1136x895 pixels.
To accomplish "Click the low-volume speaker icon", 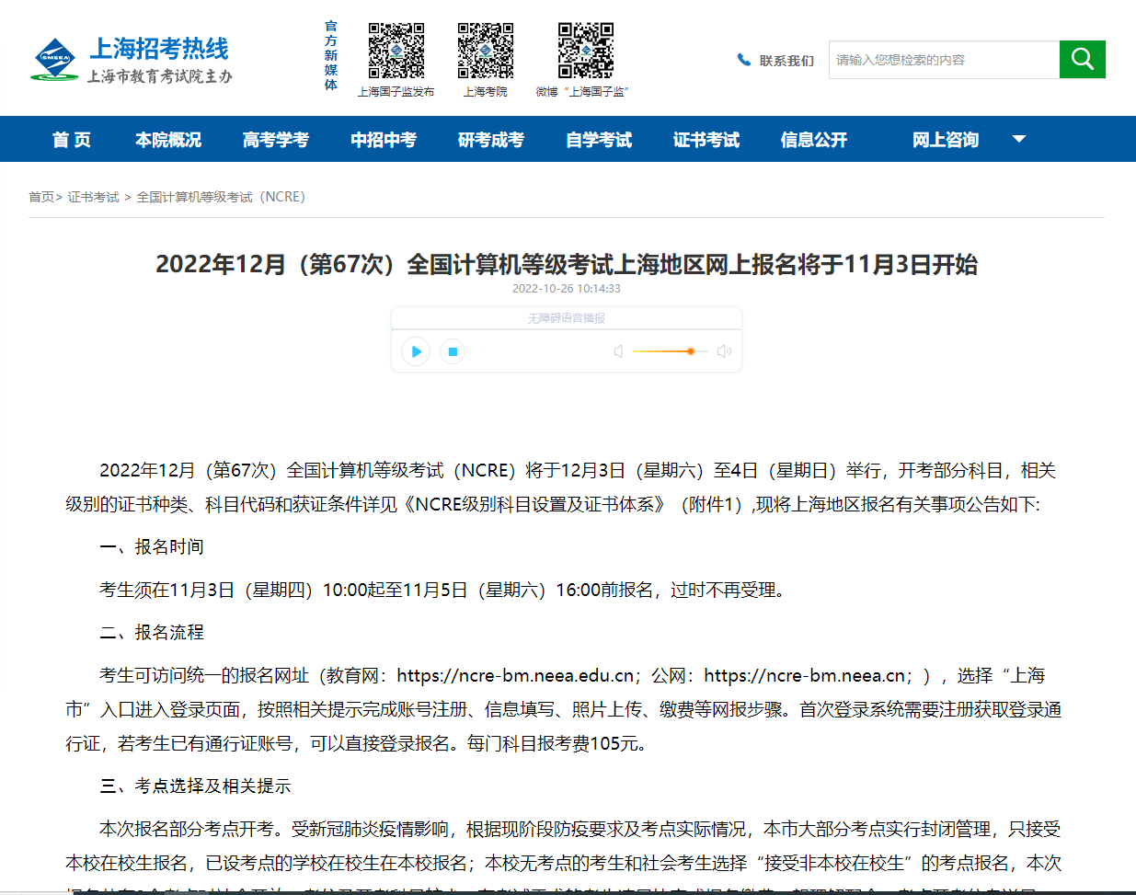I will (618, 351).
